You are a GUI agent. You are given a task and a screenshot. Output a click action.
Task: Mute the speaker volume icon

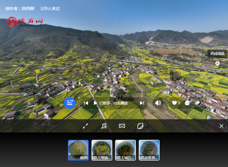point(158,103)
